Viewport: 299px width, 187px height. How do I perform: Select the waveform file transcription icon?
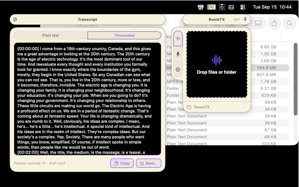tap(178, 39)
